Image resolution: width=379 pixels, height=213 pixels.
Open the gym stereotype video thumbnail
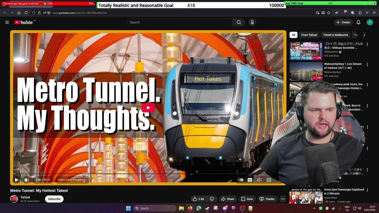coord(306,196)
